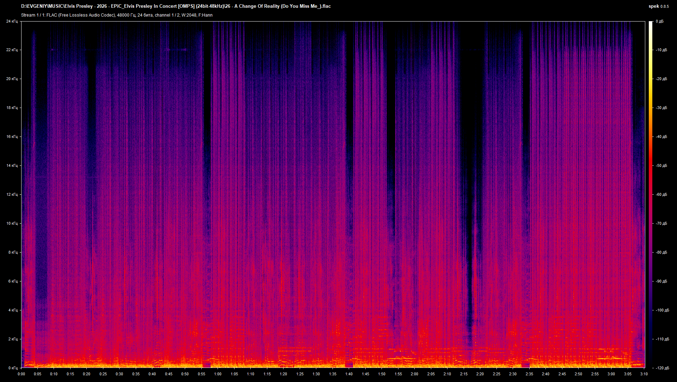Click the -60 дБ level scale label
Image resolution: width=677 pixels, height=382 pixels.
(661, 195)
